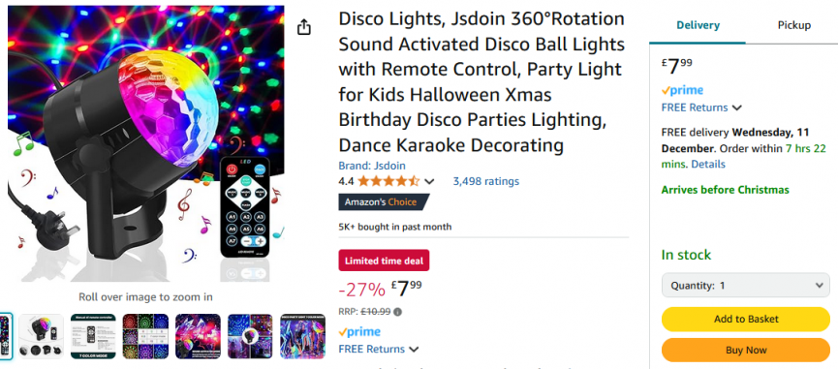Click the main disco light product image
This screenshot has height=369, width=838.
point(146,143)
